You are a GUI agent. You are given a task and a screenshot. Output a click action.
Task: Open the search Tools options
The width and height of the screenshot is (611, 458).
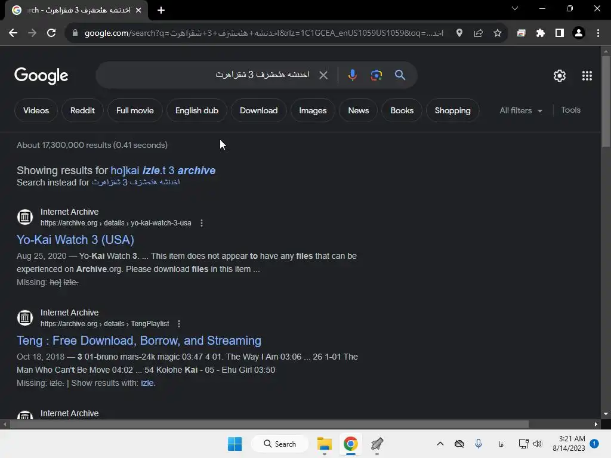(x=570, y=110)
